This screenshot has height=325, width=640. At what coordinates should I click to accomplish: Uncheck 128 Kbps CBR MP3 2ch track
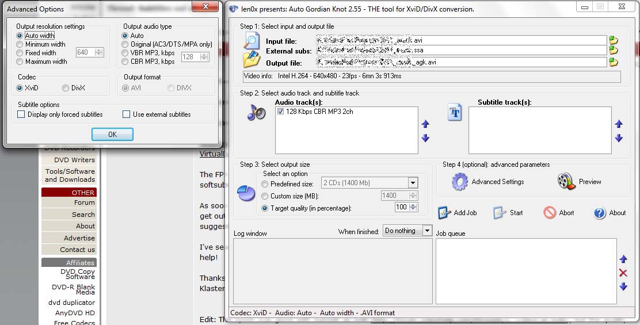[280, 112]
